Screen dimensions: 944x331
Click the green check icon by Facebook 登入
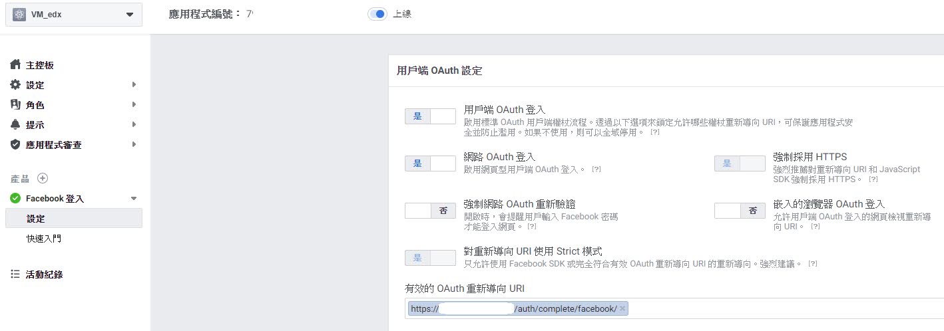15,198
